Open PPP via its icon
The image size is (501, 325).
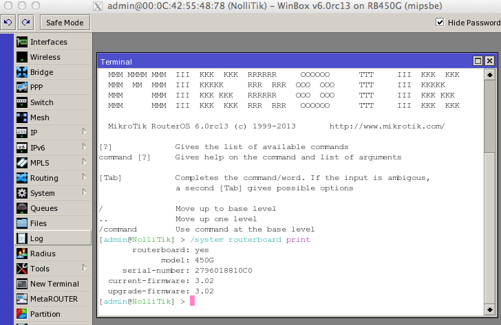22,87
